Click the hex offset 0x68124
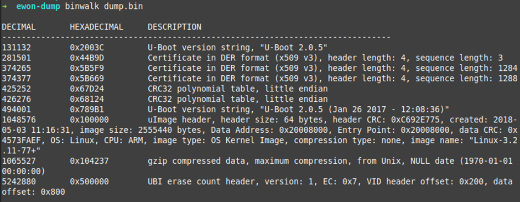This screenshot has width=520, height=202. click(87, 99)
